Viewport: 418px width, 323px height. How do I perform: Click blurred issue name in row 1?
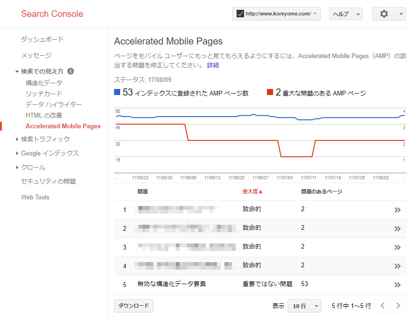pos(176,209)
